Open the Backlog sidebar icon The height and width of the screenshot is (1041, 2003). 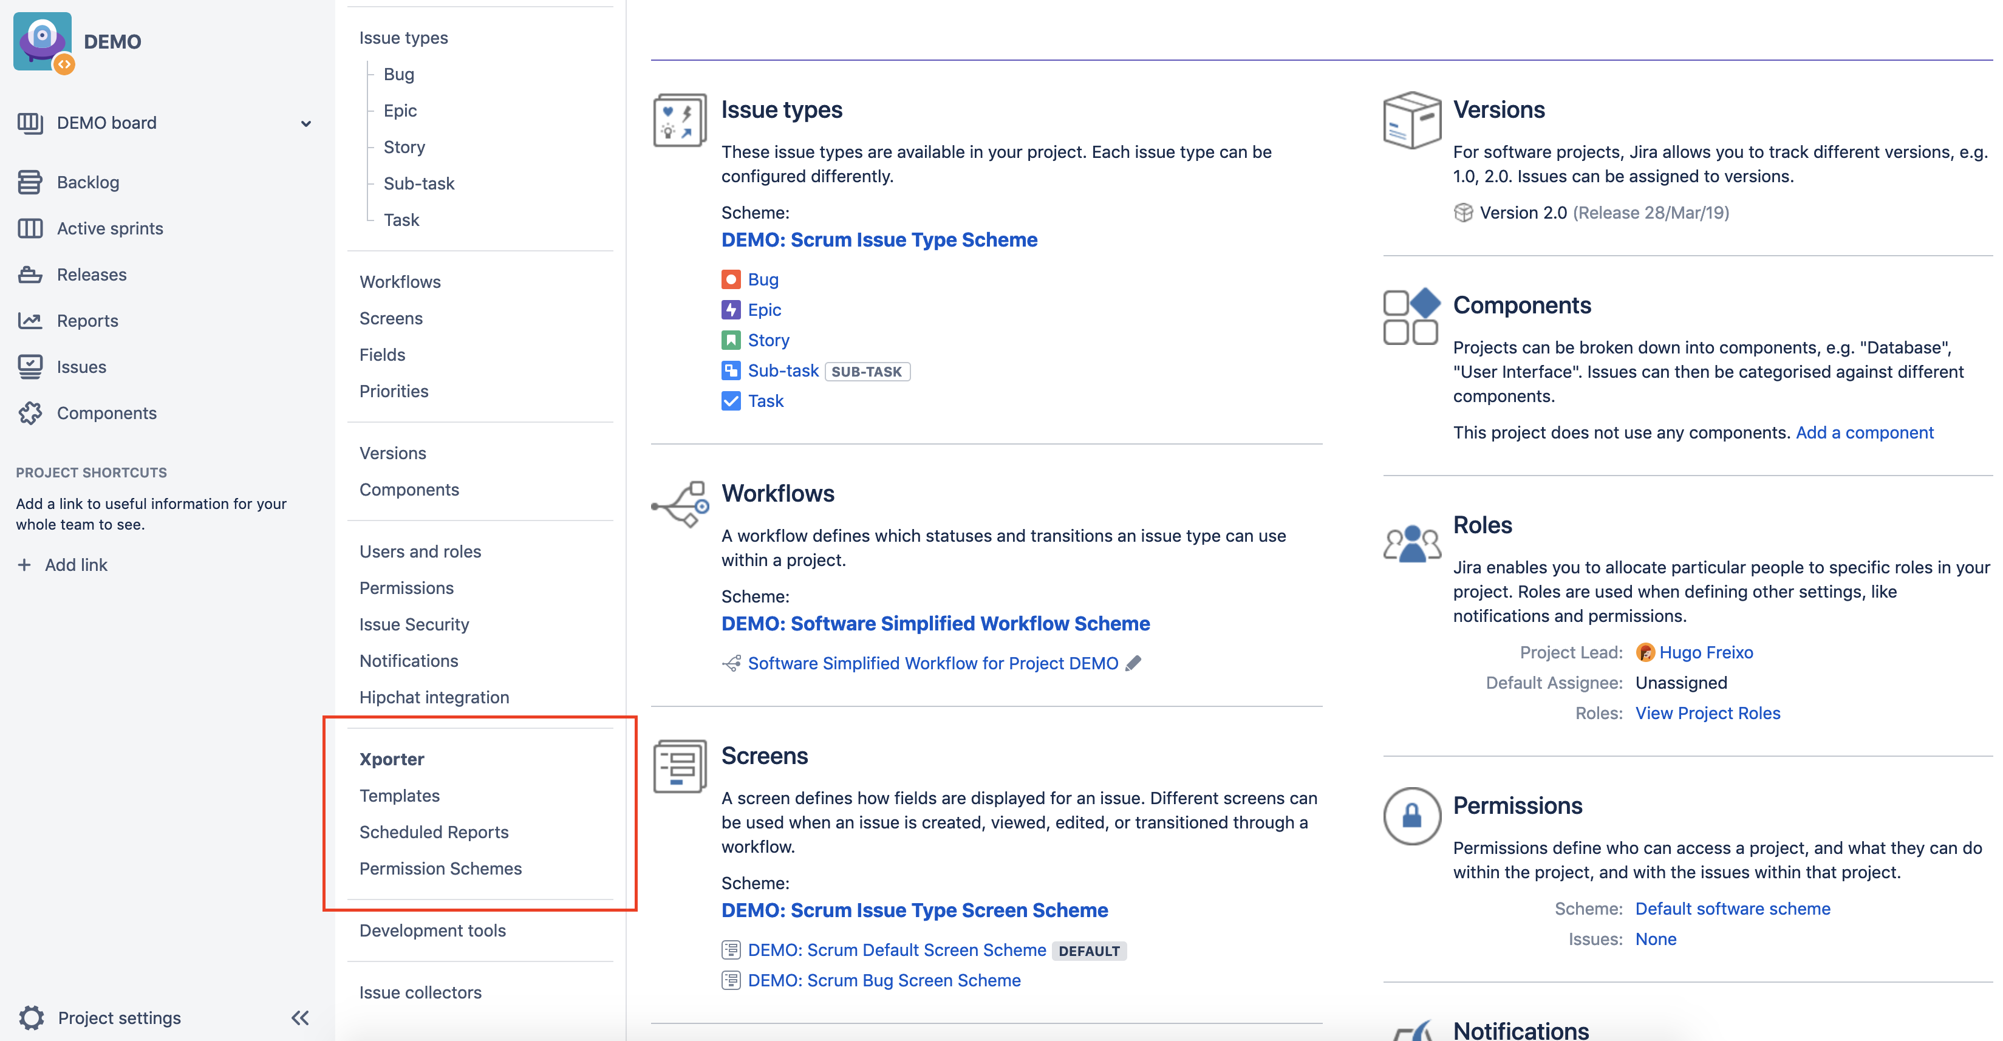(x=30, y=182)
